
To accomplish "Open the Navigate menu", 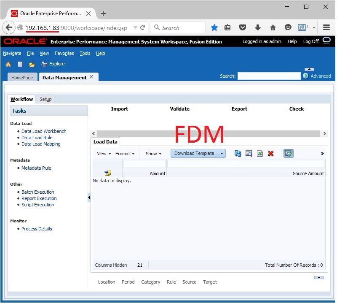I will tap(12, 53).
